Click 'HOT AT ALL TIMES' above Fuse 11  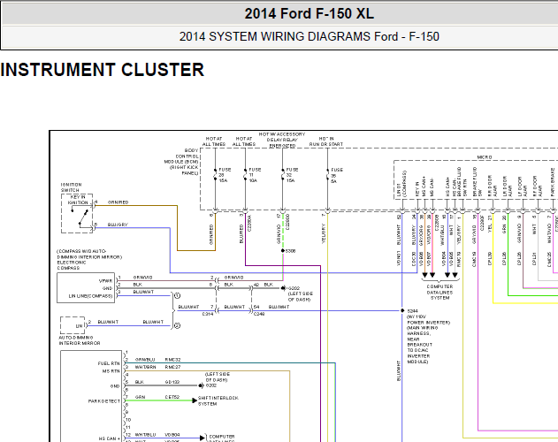click(x=244, y=141)
